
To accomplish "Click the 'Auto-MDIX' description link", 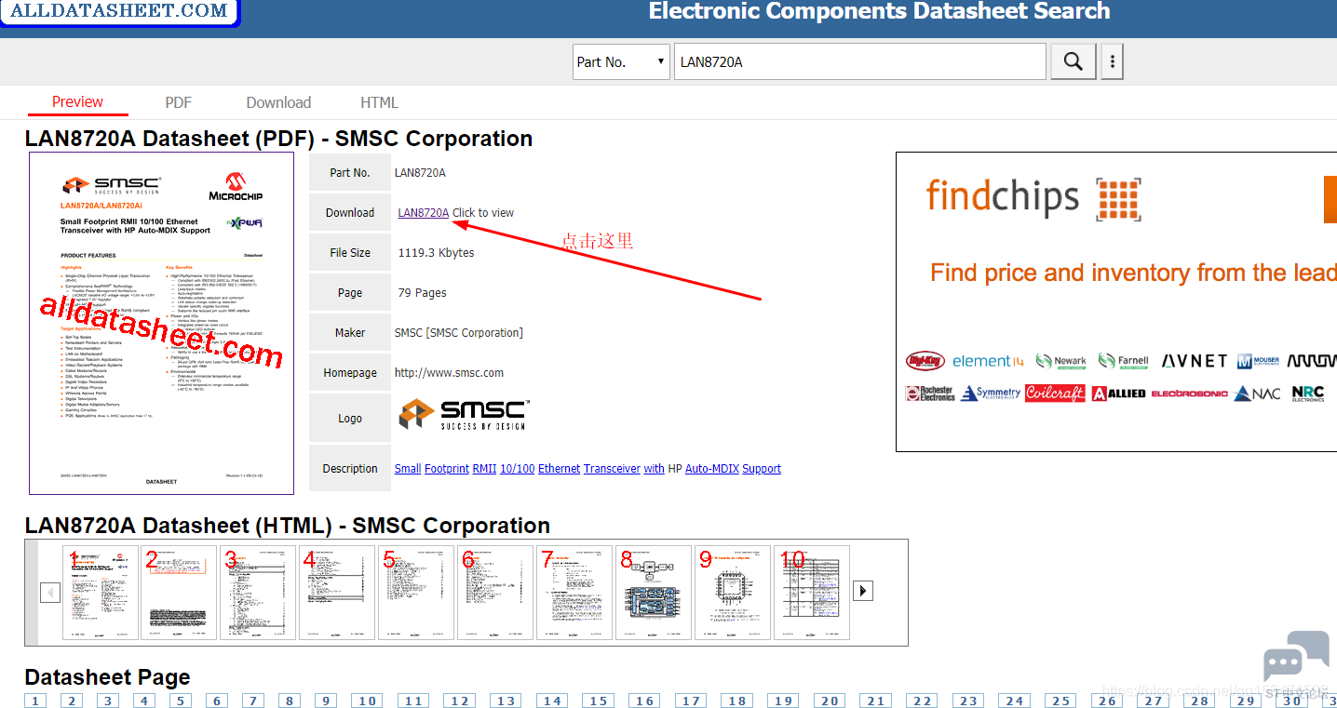I will tap(712, 469).
